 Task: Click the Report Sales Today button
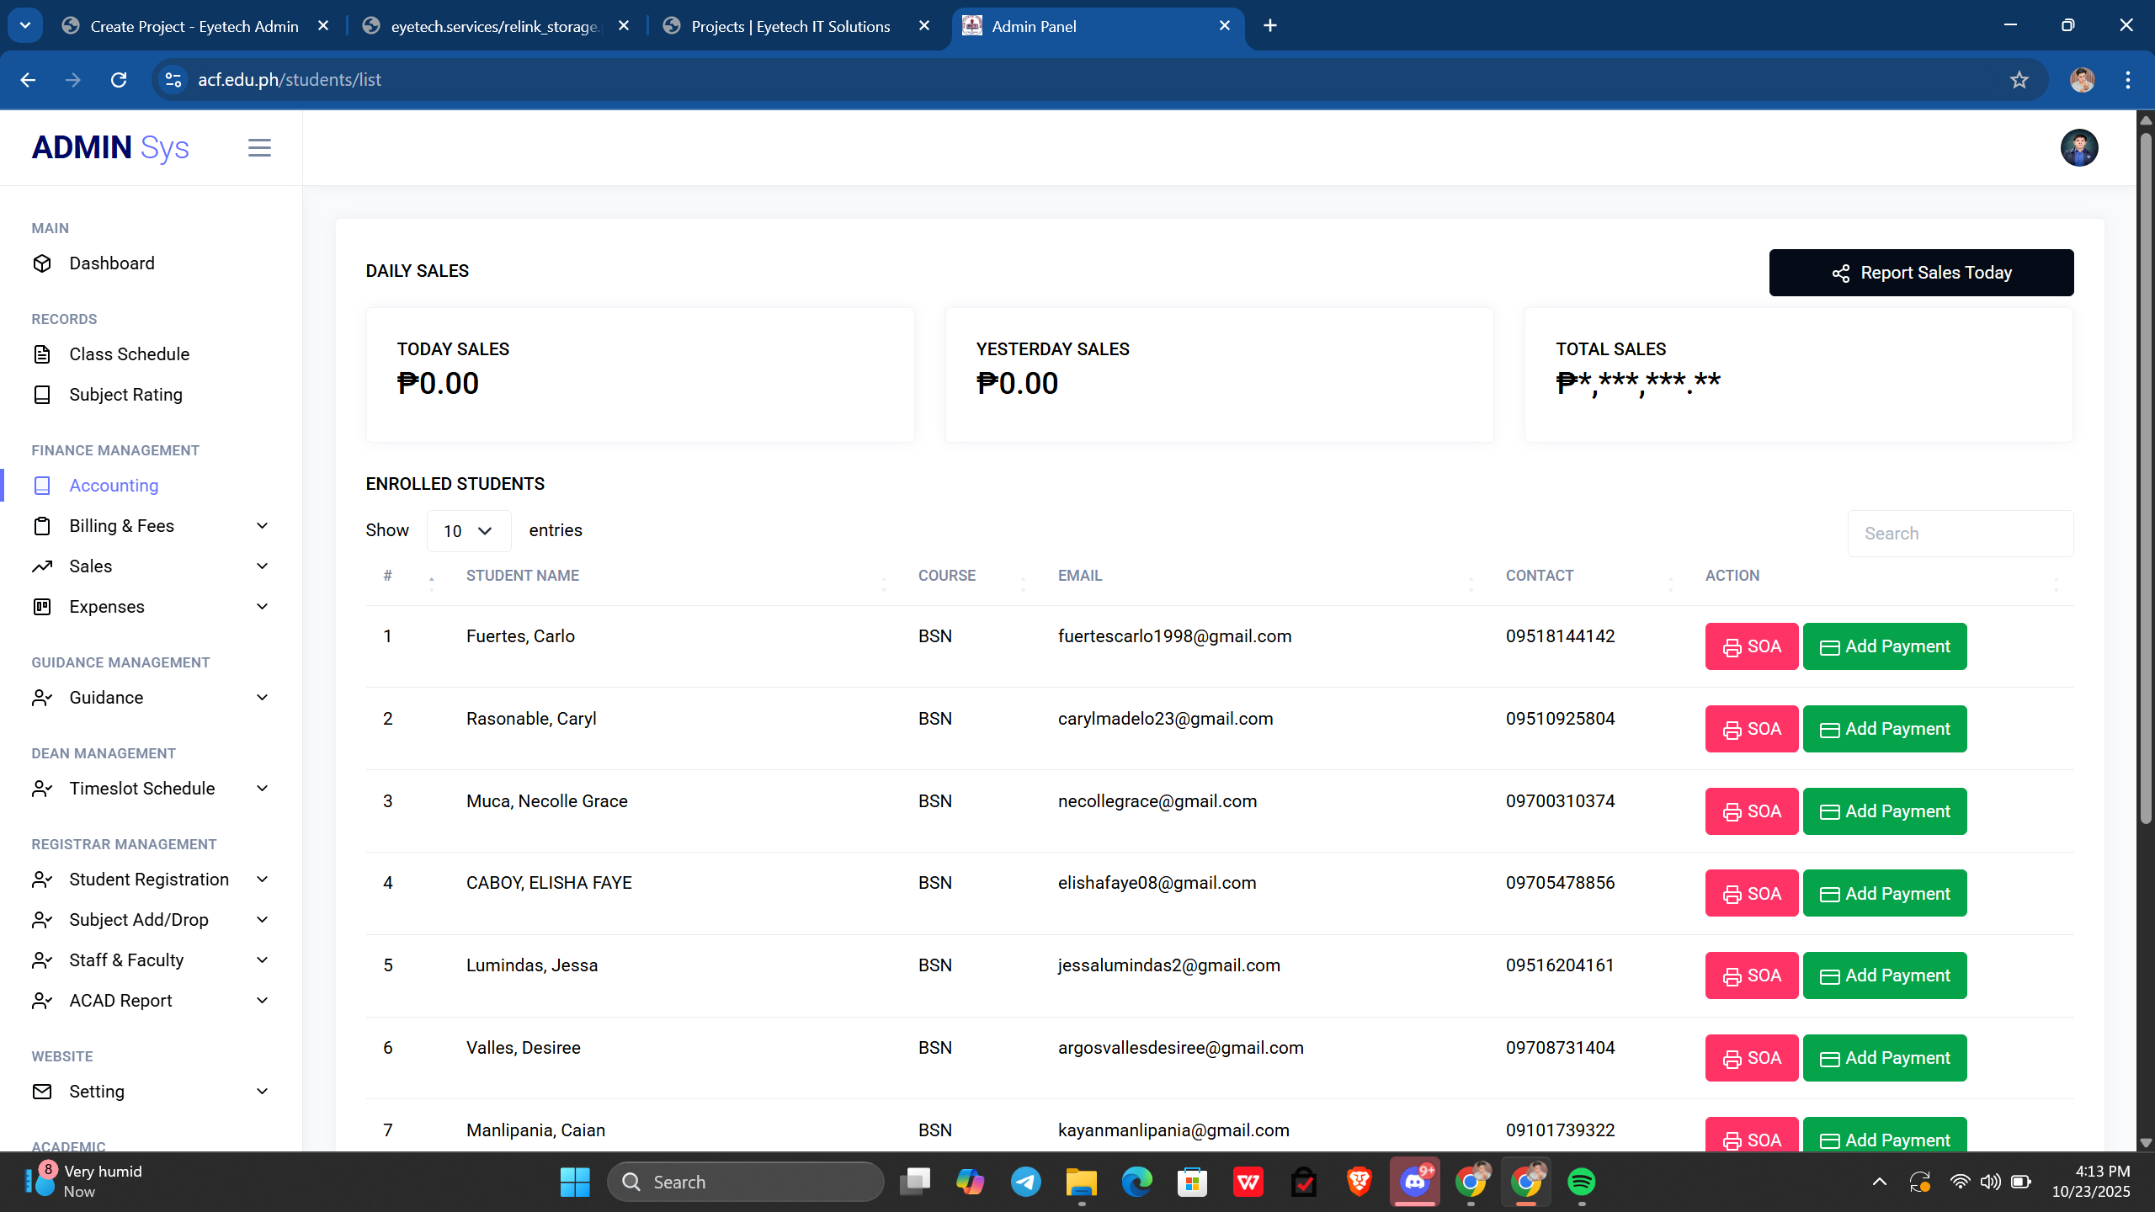[x=1920, y=273]
